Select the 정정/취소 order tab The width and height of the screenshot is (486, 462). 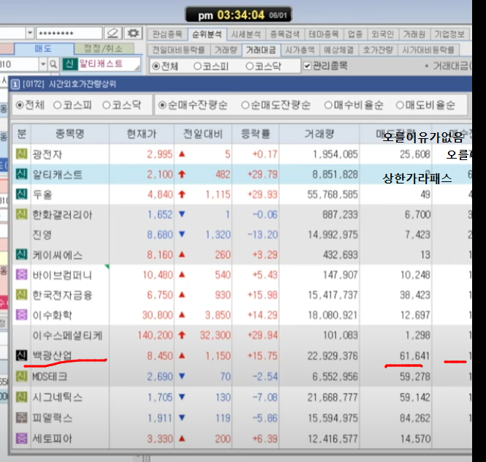pos(104,49)
